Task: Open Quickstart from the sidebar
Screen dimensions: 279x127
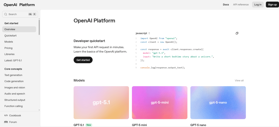Action: click(10, 35)
